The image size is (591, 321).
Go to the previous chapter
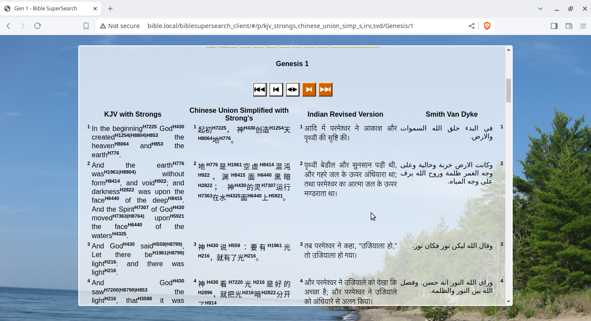(276, 89)
